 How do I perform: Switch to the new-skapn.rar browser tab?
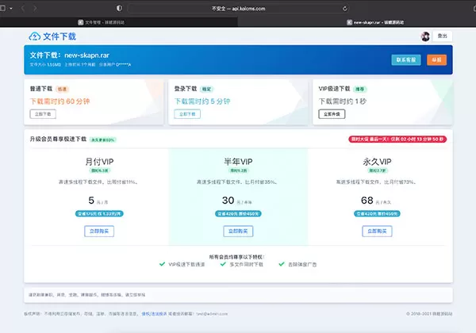click(x=357, y=22)
